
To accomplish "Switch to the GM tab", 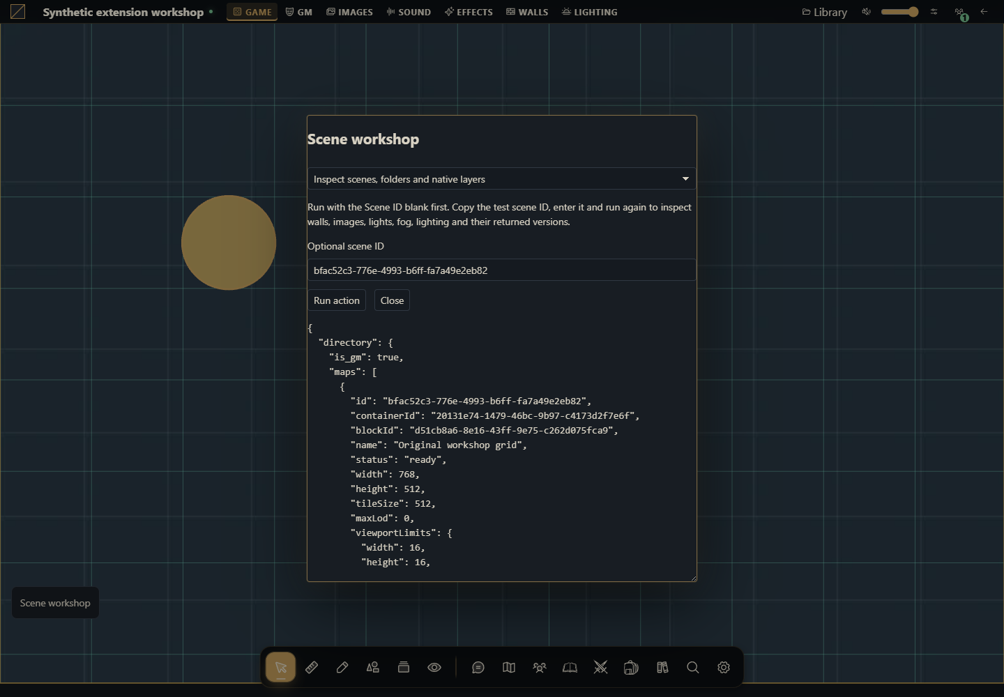I will [x=299, y=12].
